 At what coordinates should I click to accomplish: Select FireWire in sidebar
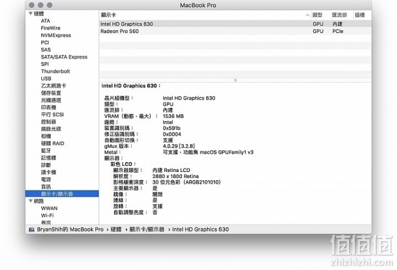(51, 28)
